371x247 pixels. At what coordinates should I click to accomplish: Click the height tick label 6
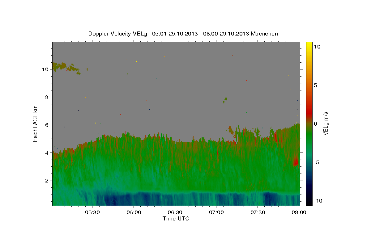tap(47, 125)
